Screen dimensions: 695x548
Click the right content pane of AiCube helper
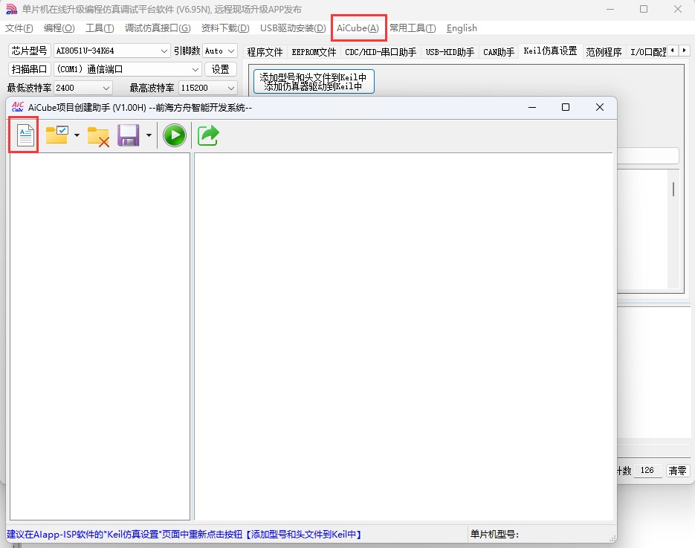[x=404, y=337]
